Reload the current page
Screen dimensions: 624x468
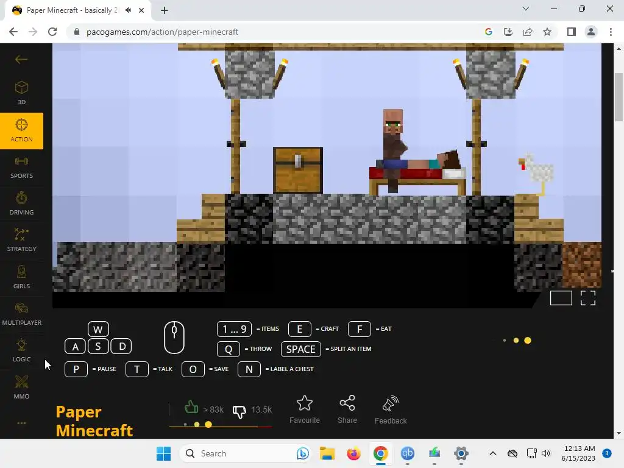pyautogui.click(x=52, y=32)
